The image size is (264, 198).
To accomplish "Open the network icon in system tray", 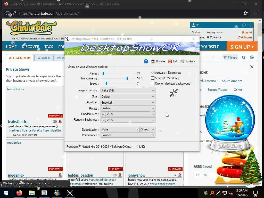I will [225, 193].
